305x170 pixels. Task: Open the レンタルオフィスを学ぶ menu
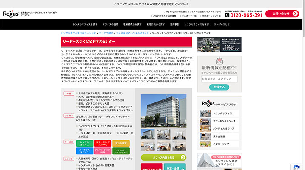click(x=197, y=24)
